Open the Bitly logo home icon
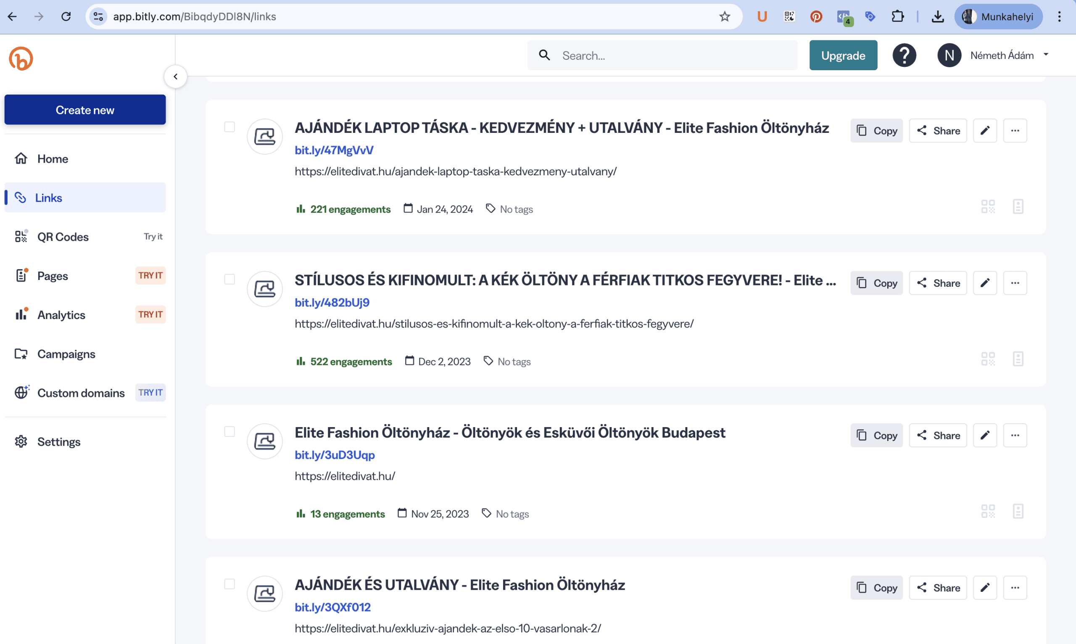Screen dimensions: 1076x644 coord(21,58)
